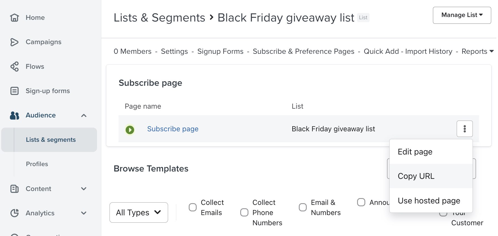Click the Audience people icon
Screen dimensions: 498x236
tap(14, 115)
